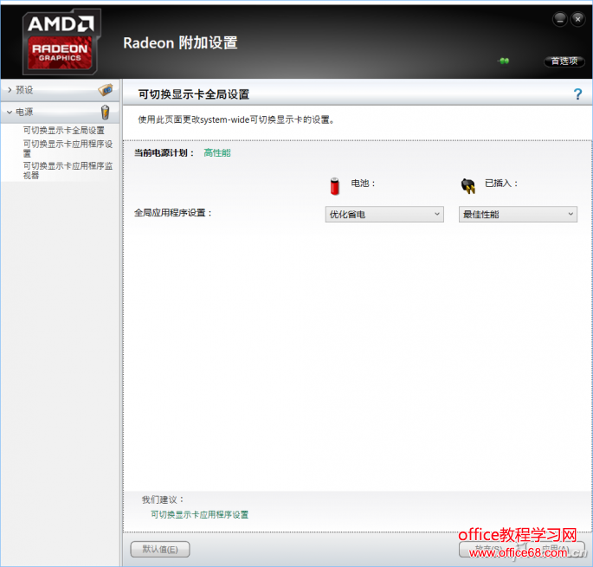Follow the recommended 可切换显示卡应用程序设置 link
Viewport: 593px width, 567px height.
[199, 514]
